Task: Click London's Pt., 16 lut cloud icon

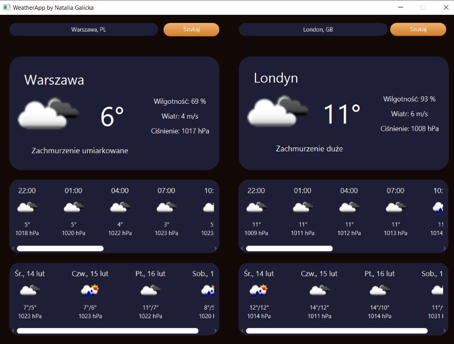Action: [379, 291]
